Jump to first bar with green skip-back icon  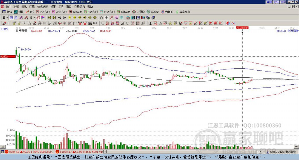point(49,18)
